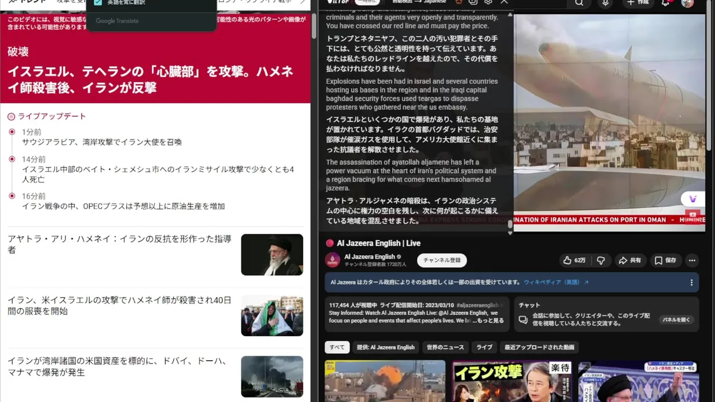
Task: Select the 世界のニュース chip
Action: (x=445, y=347)
